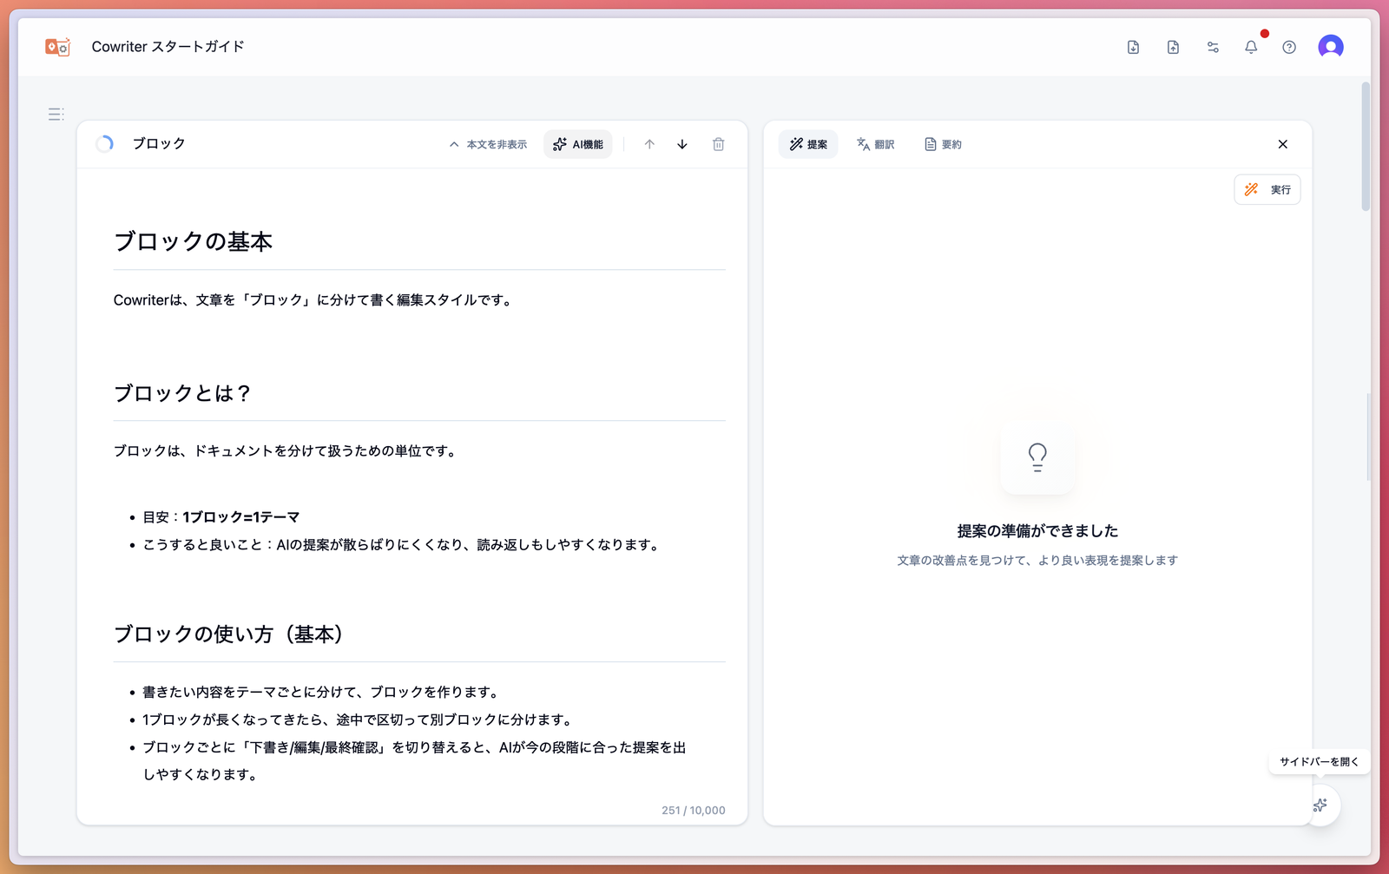Collapse block content with the chevron arrow
The image size is (1389, 874).
(453, 144)
